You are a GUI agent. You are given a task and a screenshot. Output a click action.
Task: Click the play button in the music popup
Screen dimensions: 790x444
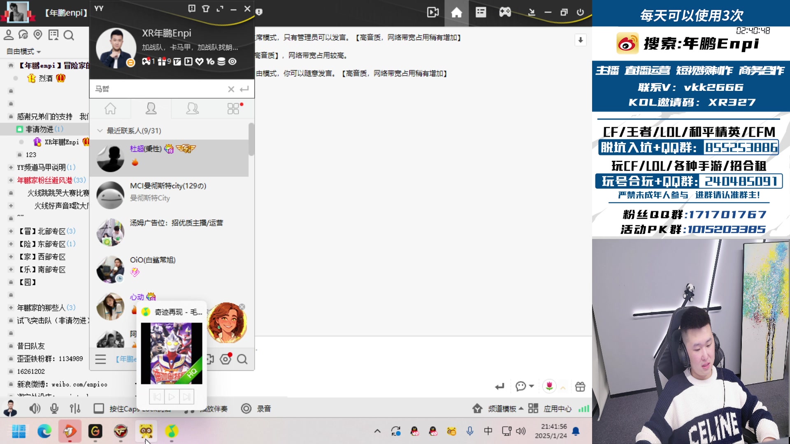tap(172, 397)
